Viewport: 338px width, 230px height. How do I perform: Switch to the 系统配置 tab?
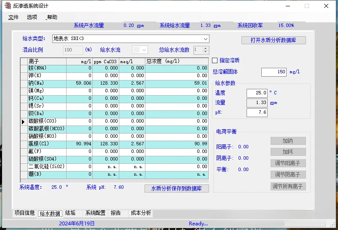click(95, 213)
